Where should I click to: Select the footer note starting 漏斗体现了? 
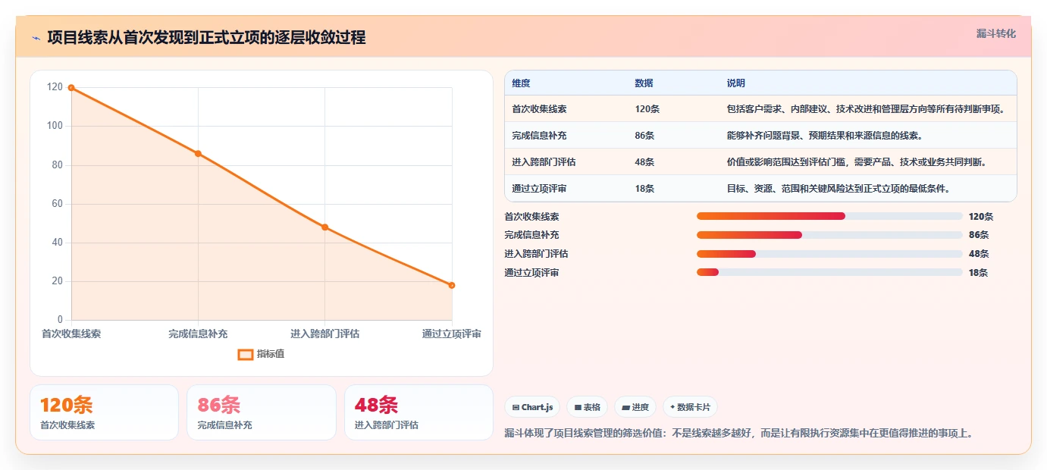(x=738, y=434)
